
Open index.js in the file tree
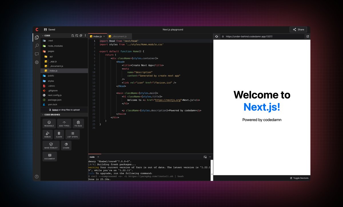tap(64, 71)
